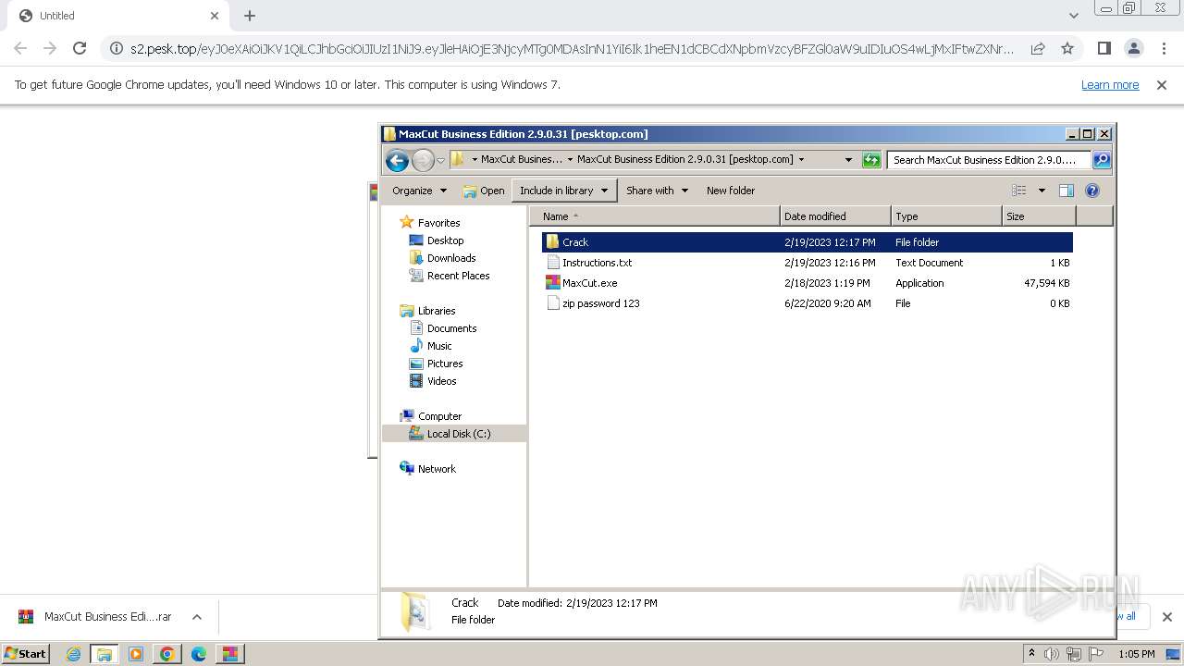The width and height of the screenshot is (1184, 666).
Task: Open view options dropdown arrow
Action: (1042, 191)
